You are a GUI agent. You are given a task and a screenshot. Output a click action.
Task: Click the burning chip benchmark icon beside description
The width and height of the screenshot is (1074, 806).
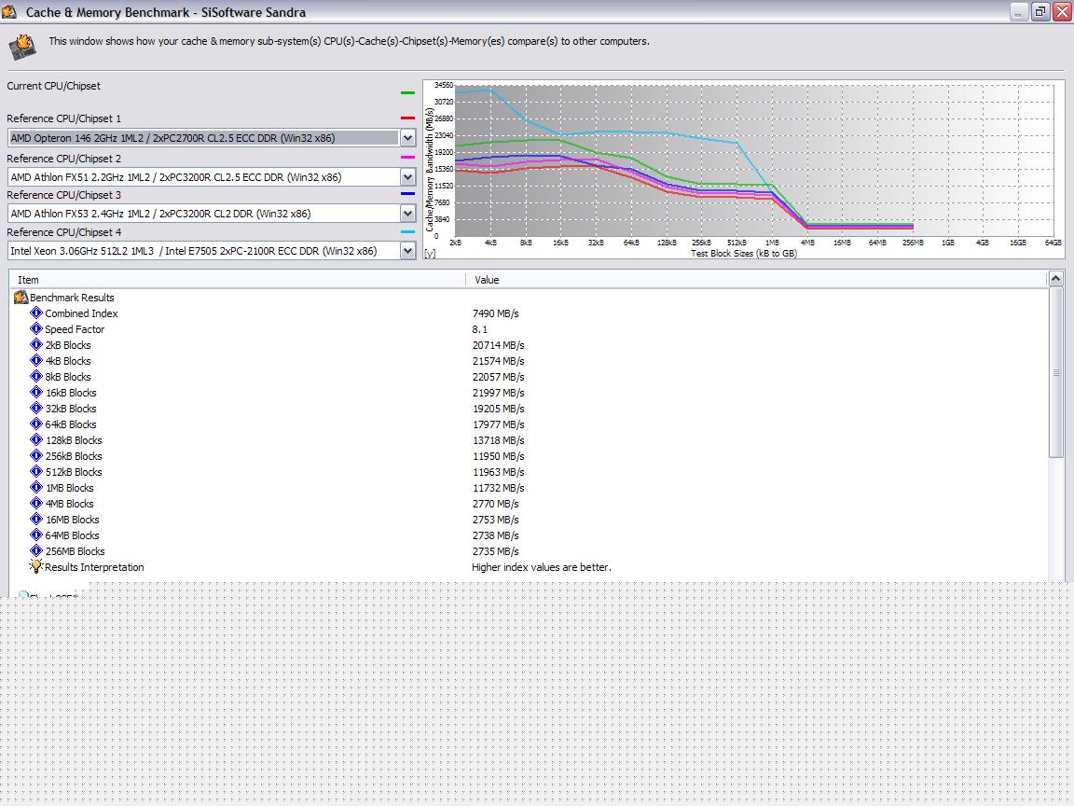coord(22,48)
